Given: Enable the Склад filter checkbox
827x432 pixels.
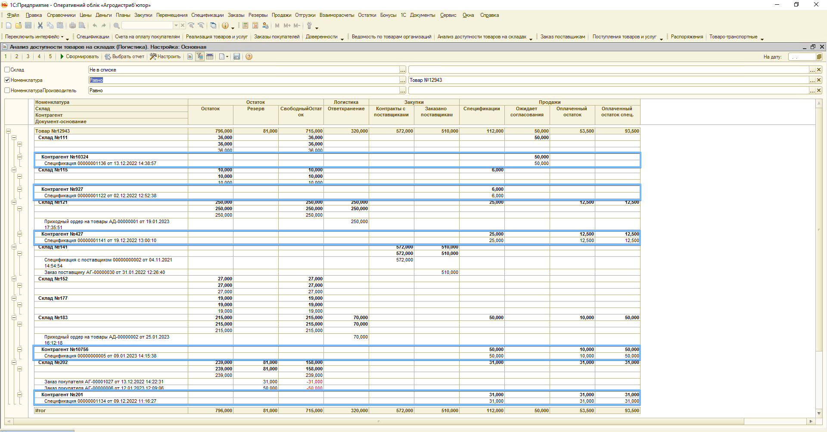Looking at the screenshot, I should (7, 70).
